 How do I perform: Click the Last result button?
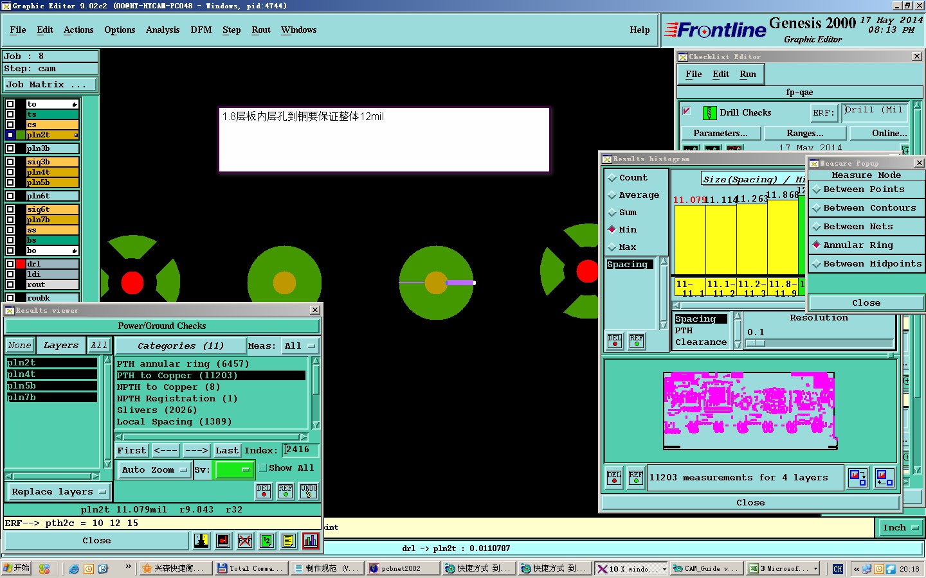[227, 451]
